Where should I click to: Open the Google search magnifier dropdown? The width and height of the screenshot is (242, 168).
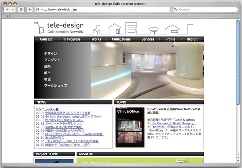(176, 9)
